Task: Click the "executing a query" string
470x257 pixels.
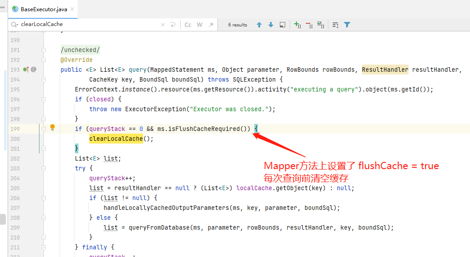Action: point(324,89)
